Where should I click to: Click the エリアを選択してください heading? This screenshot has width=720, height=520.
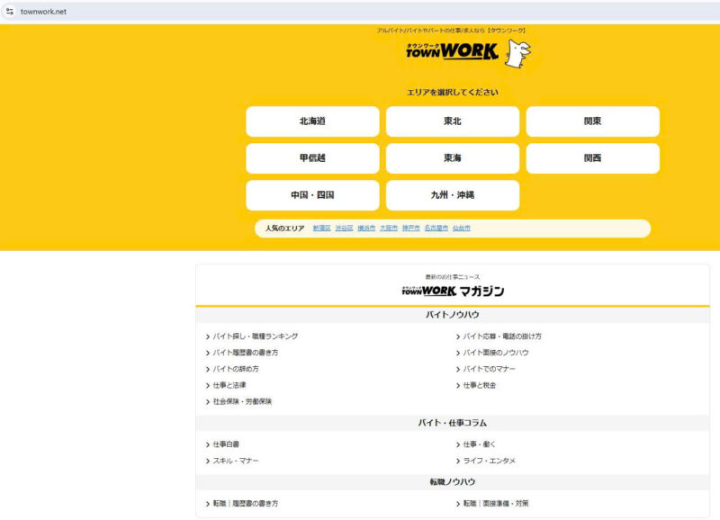(x=453, y=93)
